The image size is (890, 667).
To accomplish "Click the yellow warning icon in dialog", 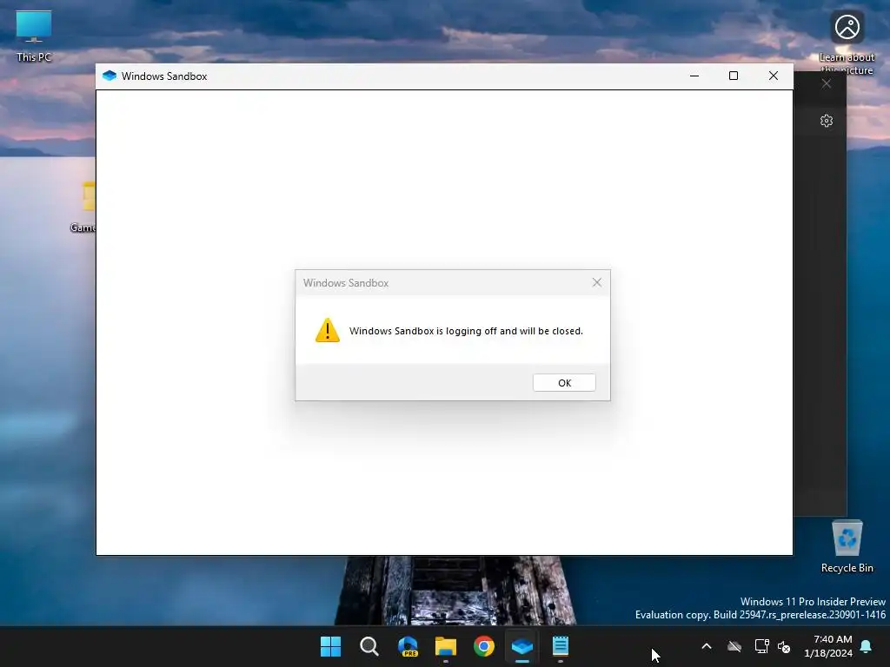I will (328, 331).
